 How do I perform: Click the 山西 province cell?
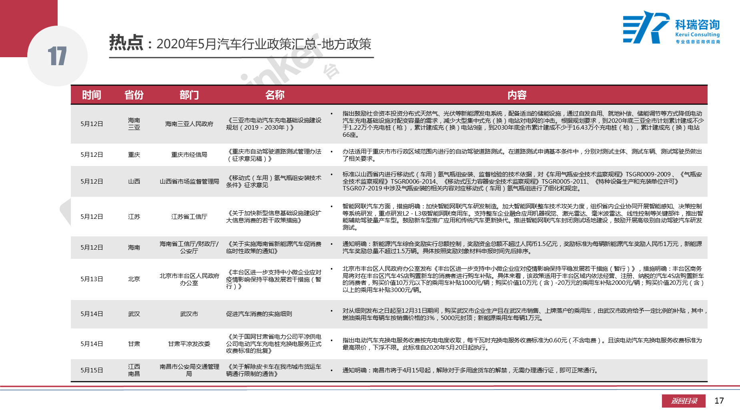tap(134, 182)
